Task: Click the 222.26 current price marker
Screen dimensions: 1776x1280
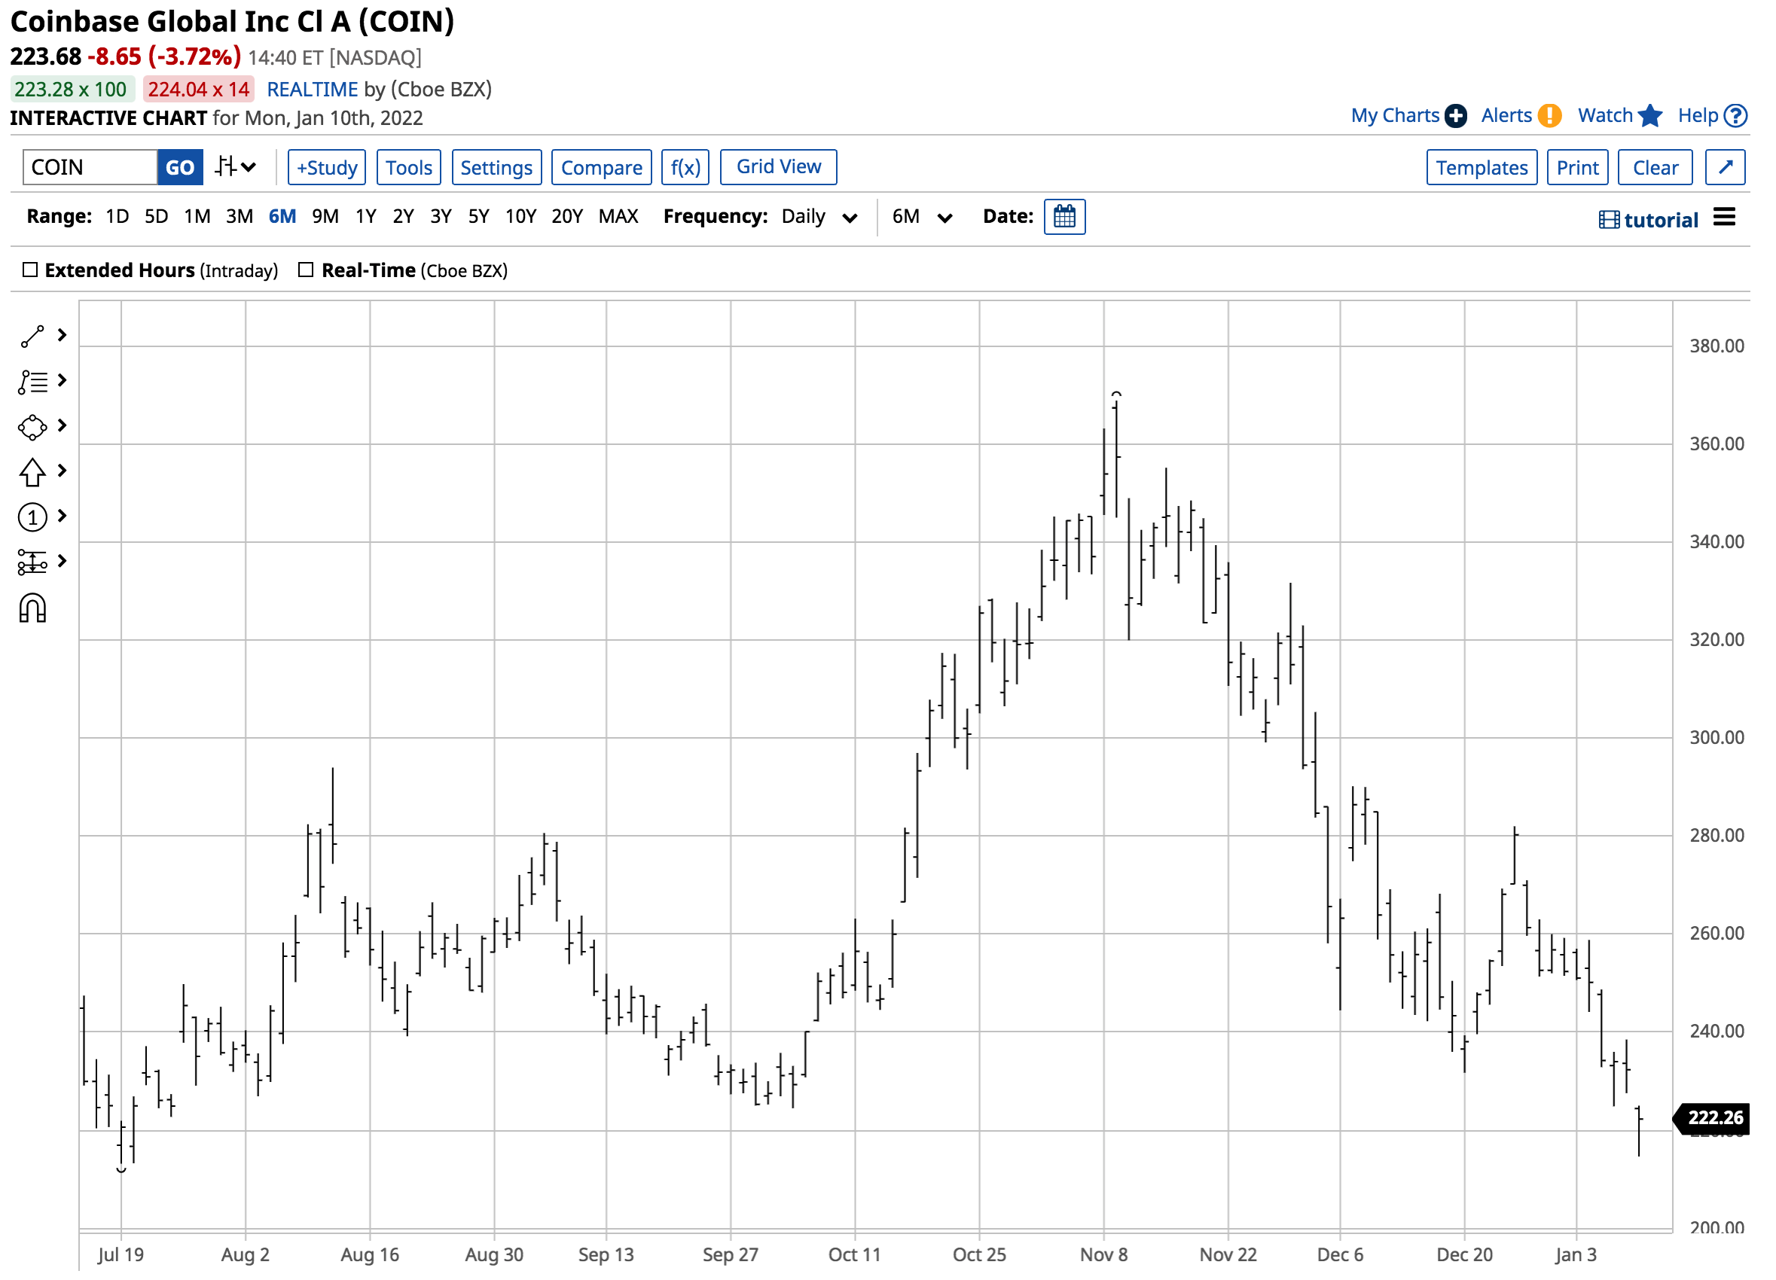Action: click(1713, 1118)
